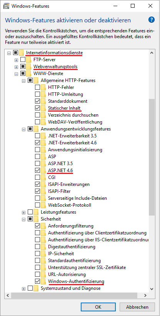Enable the HTTP-Fehler checkbox
160x316 pixels.
click(x=37, y=87)
